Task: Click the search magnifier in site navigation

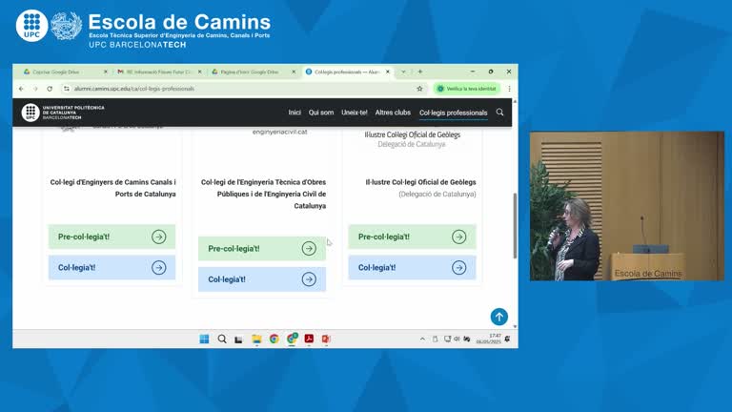Action: 499,113
